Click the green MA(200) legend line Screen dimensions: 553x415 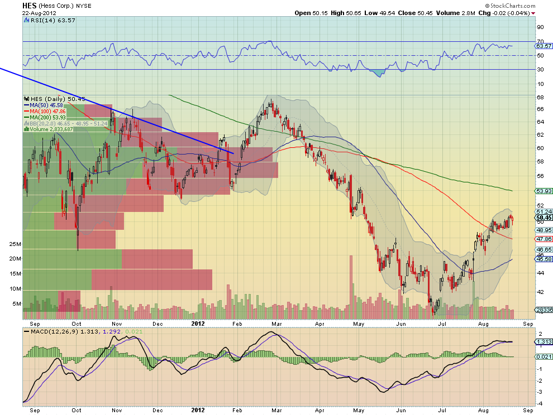[26, 117]
